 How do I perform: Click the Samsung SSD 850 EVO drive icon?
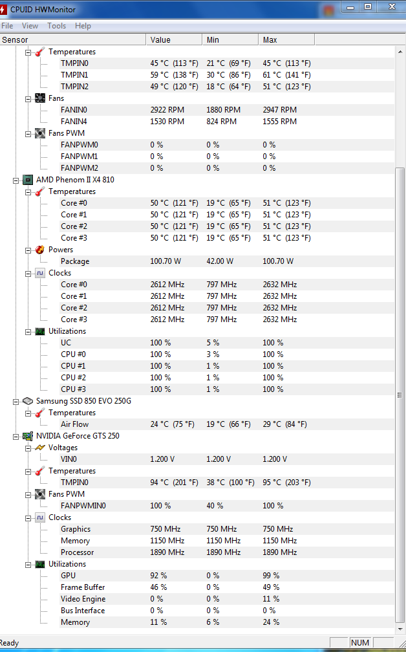(x=28, y=401)
